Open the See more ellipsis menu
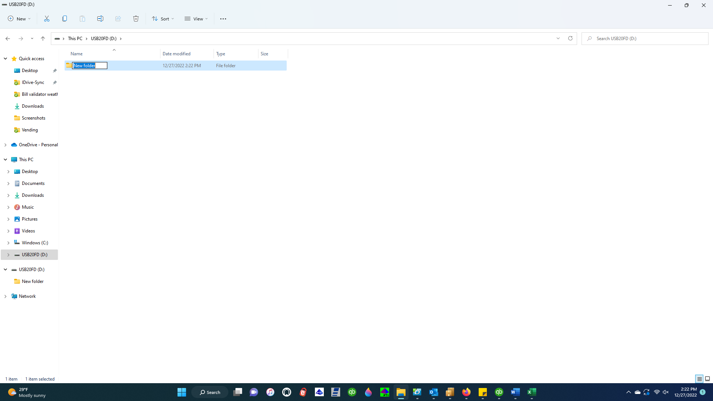 [223, 19]
